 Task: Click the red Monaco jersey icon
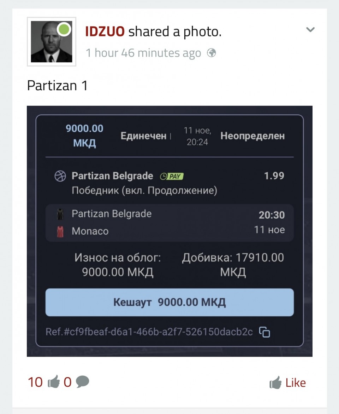pyautogui.click(x=60, y=231)
